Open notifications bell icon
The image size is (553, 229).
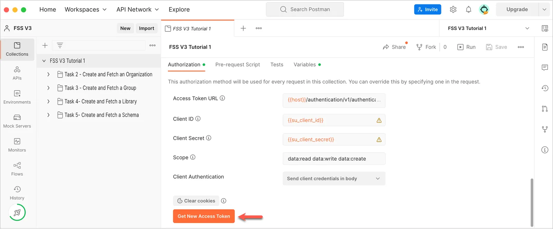468,9
